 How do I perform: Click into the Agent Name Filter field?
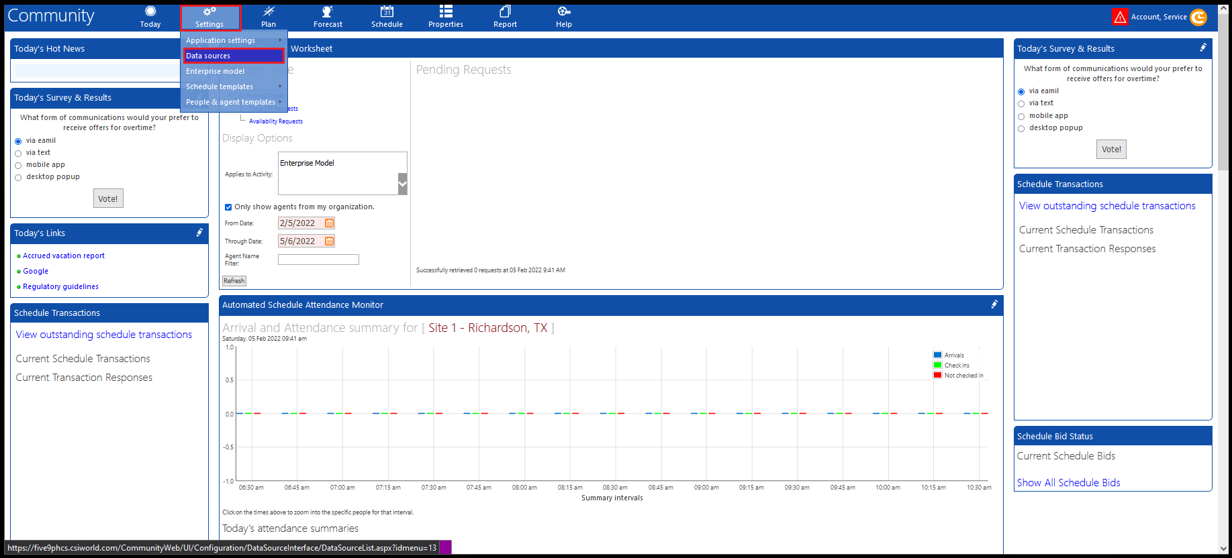[318, 260]
